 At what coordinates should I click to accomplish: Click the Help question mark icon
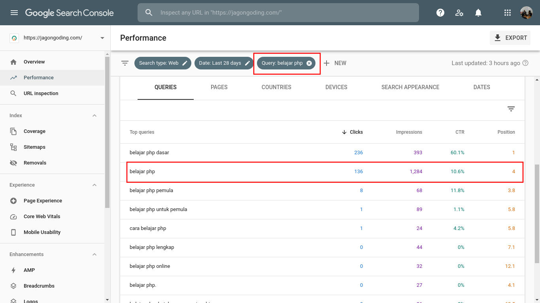pyautogui.click(x=440, y=13)
